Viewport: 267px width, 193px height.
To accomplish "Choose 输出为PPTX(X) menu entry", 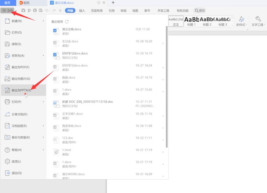I will coord(23,90).
